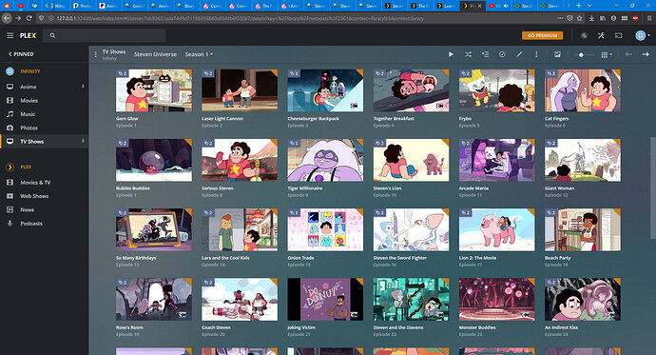Click the Giant Woman title

point(559,188)
